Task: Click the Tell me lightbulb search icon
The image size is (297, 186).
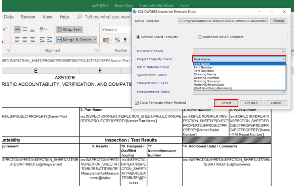Action: [x=79, y=17]
